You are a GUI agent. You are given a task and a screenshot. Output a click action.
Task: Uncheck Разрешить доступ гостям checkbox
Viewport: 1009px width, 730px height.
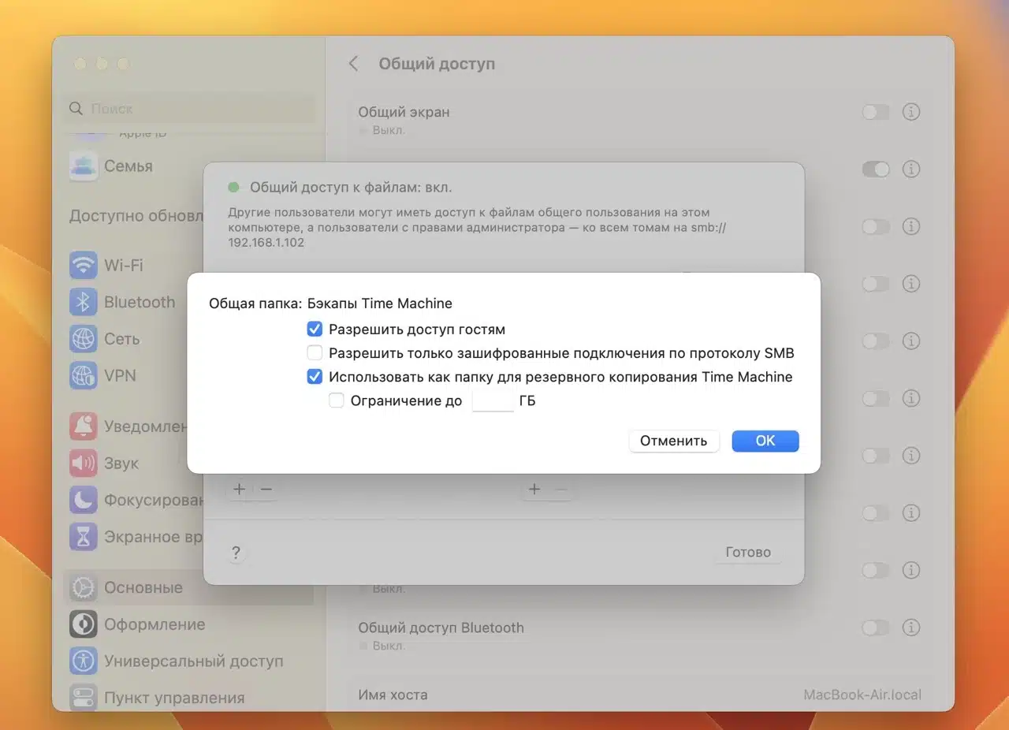(315, 330)
